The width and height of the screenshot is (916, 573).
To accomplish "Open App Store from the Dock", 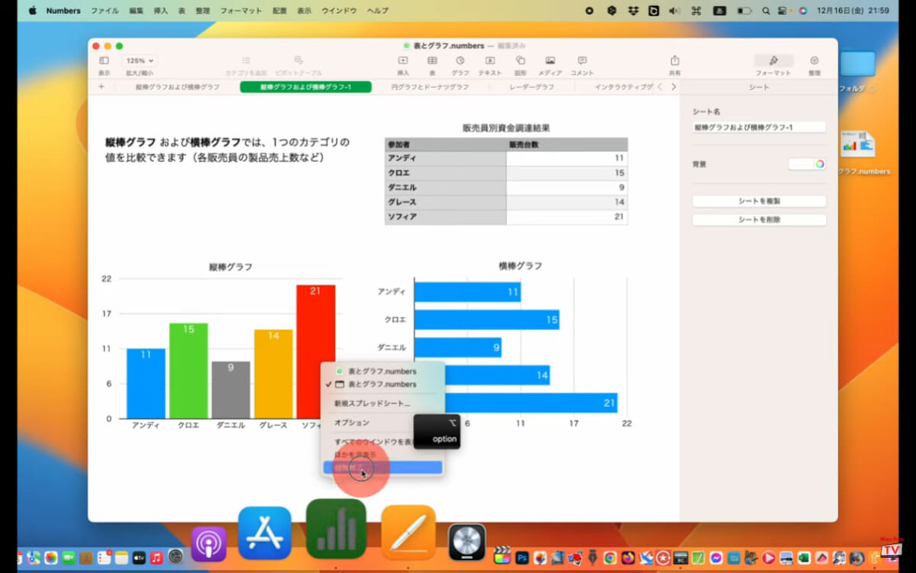I will pos(265,533).
